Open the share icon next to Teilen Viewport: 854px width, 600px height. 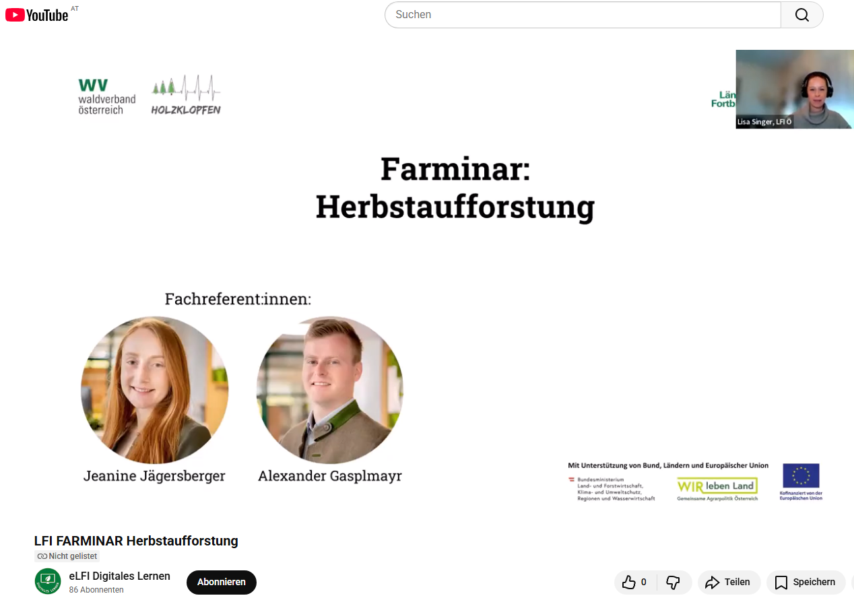coord(714,582)
